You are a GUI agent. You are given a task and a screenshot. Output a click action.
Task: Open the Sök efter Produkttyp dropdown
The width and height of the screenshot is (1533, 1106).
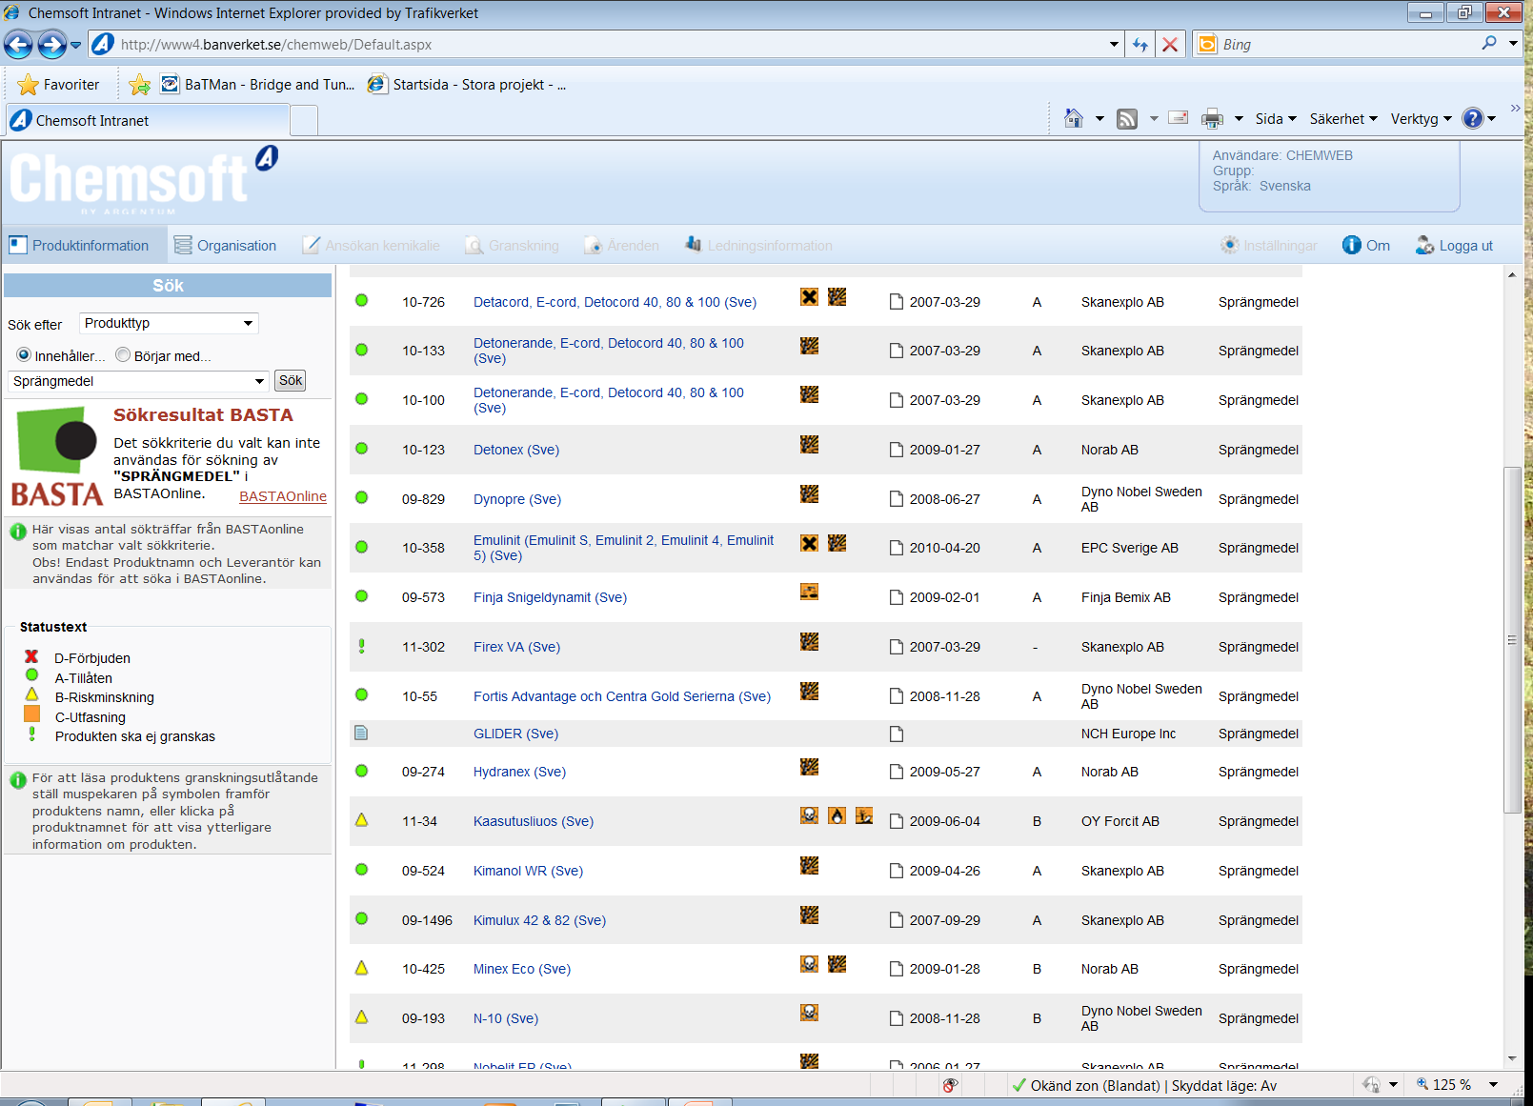(169, 323)
